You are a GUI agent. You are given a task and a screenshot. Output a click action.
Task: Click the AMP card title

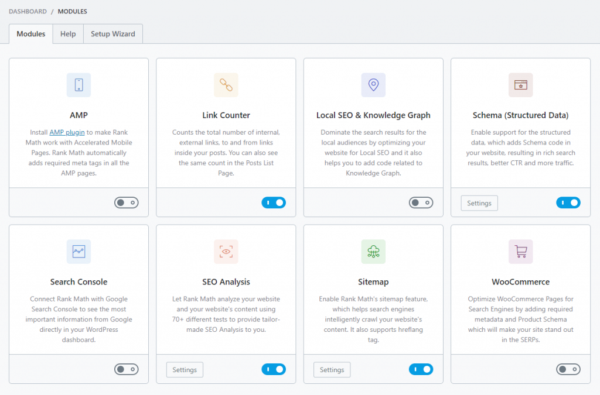tap(79, 115)
